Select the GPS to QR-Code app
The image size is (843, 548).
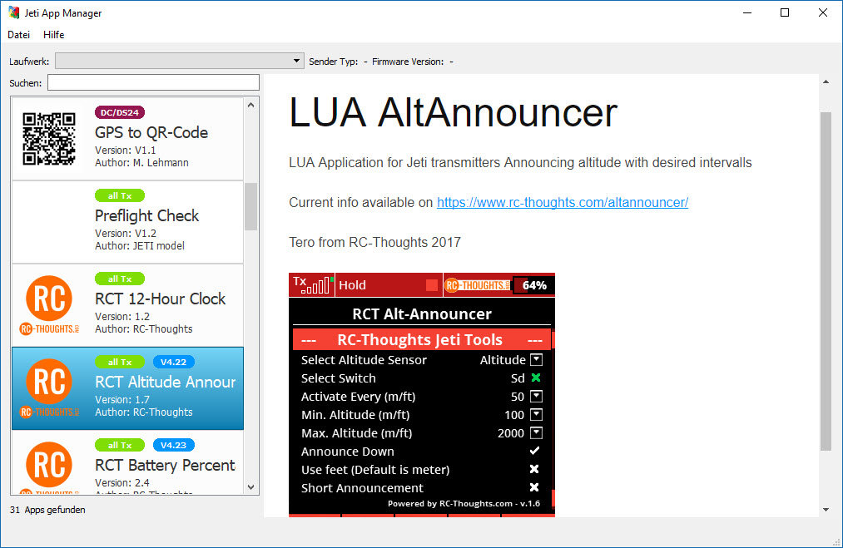click(127, 139)
